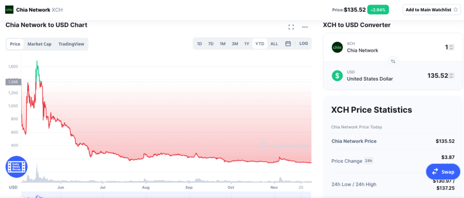Open the calendar date range picker

click(x=288, y=44)
